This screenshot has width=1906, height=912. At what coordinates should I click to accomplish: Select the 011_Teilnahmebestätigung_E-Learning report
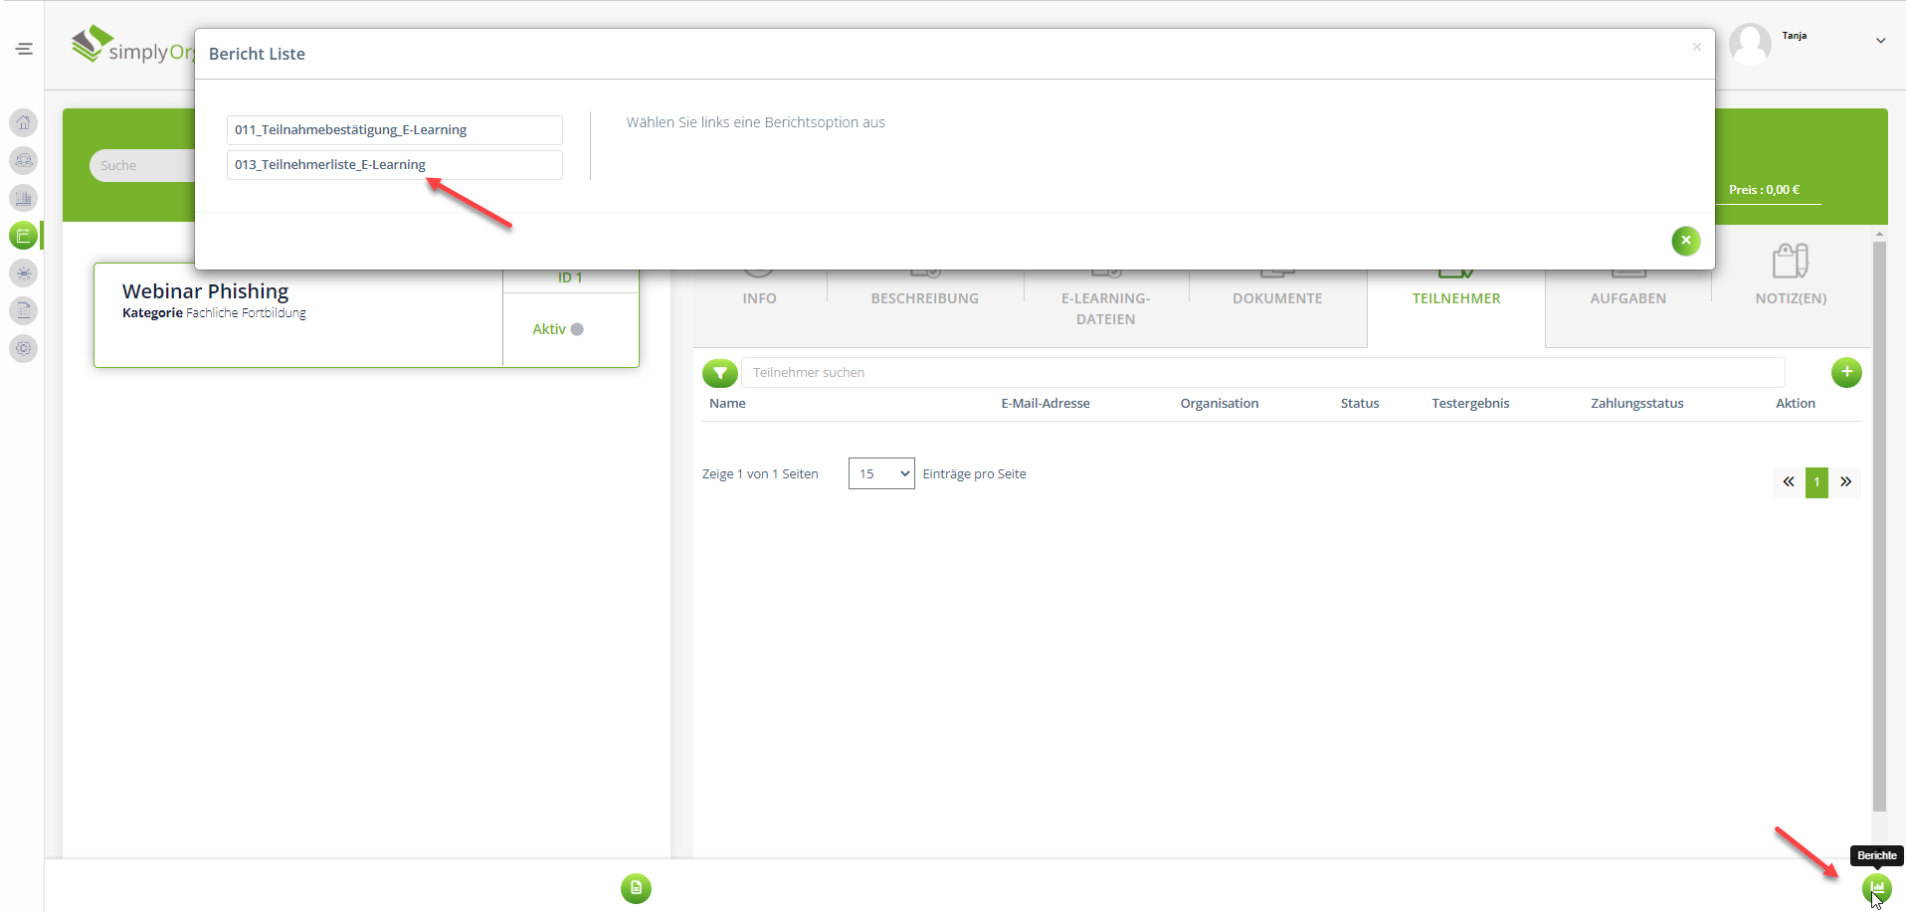(x=394, y=130)
